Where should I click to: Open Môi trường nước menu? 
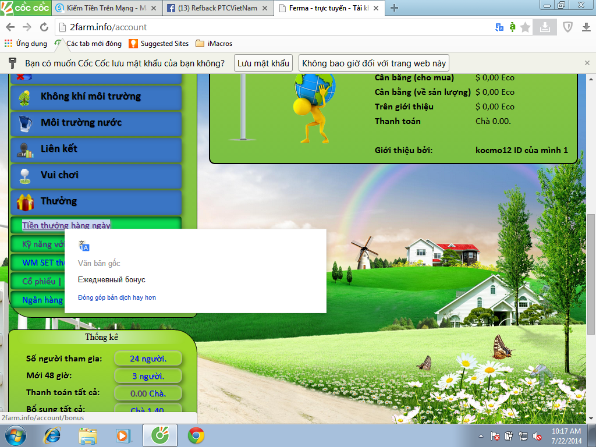(96, 123)
